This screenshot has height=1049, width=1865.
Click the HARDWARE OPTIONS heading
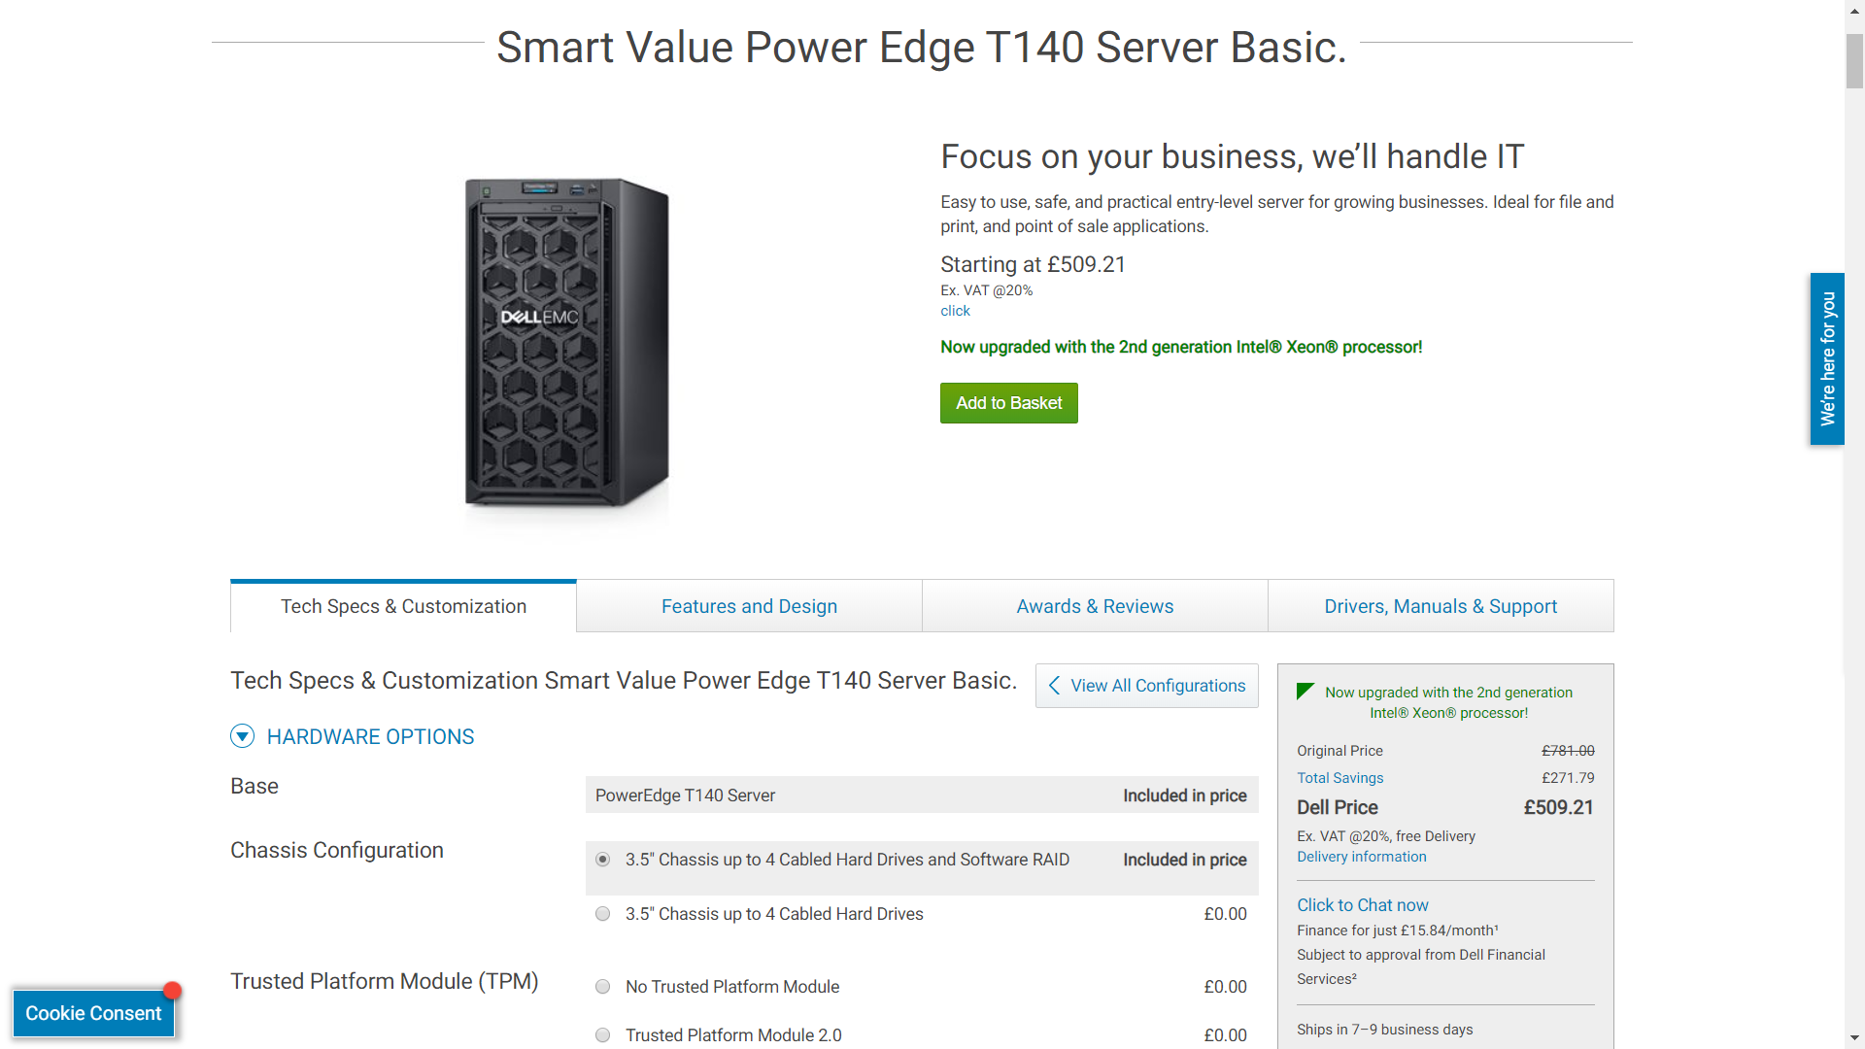pyautogui.click(x=370, y=737)
